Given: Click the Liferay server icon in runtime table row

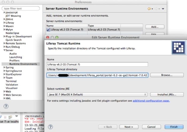Looking at the screenshot, I should [48, 30].
